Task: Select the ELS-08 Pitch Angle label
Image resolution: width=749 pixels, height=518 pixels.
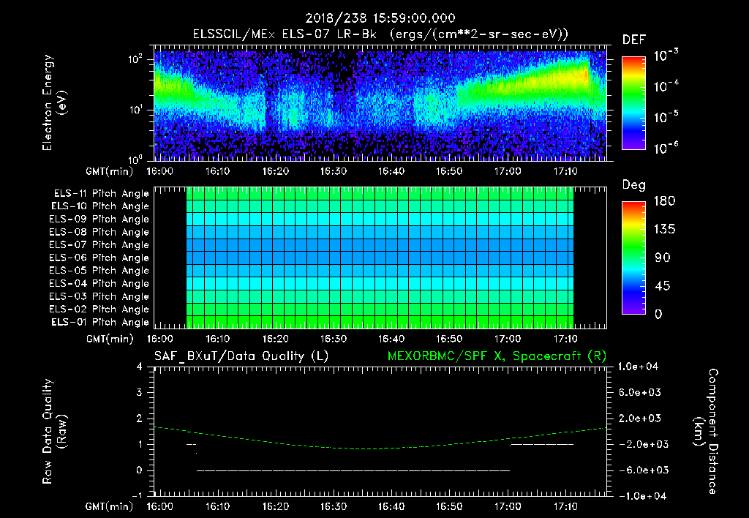Action: 99,232
